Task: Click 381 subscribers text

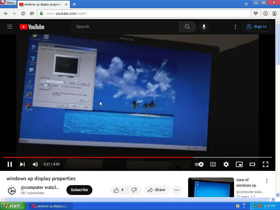Action: (33, 193)
